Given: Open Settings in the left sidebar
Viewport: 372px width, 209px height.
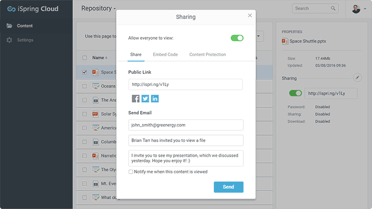Looking at the screenshot, I should click(x=25, y=40).
